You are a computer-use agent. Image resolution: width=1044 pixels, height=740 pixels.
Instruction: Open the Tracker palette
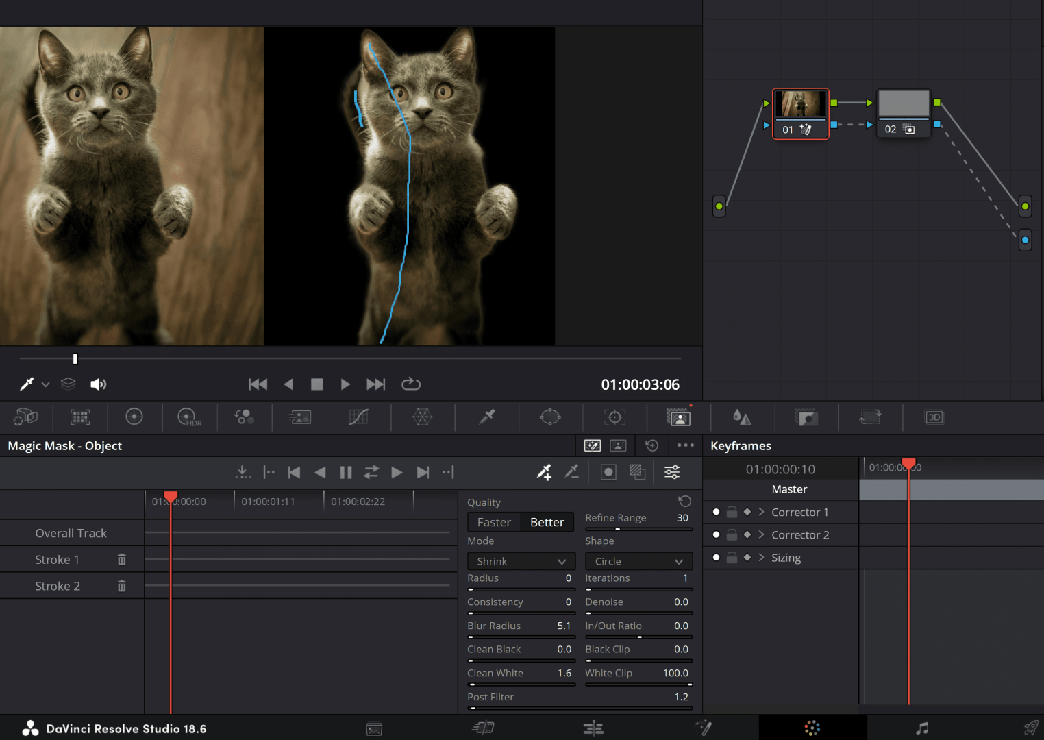point(614,417)
